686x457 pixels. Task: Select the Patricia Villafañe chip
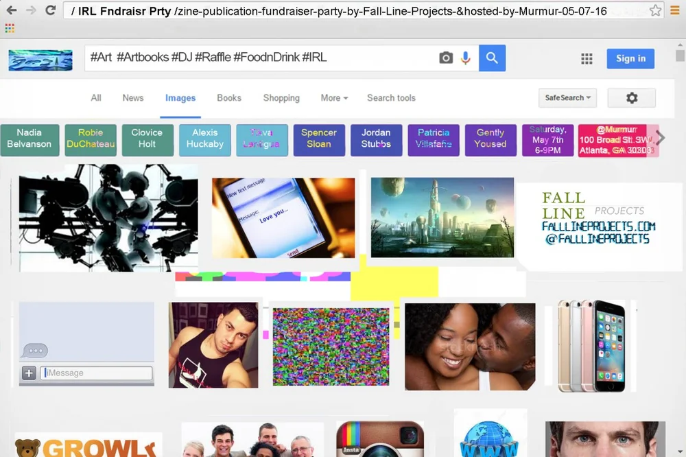click(434, 140)
